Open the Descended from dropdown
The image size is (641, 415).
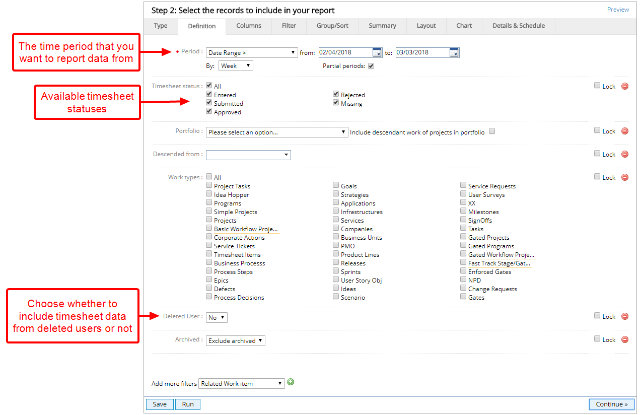[x=248, y=155]
